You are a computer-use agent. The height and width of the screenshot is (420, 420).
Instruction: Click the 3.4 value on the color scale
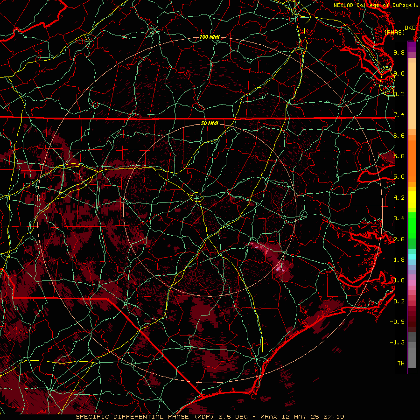point(399,218)
